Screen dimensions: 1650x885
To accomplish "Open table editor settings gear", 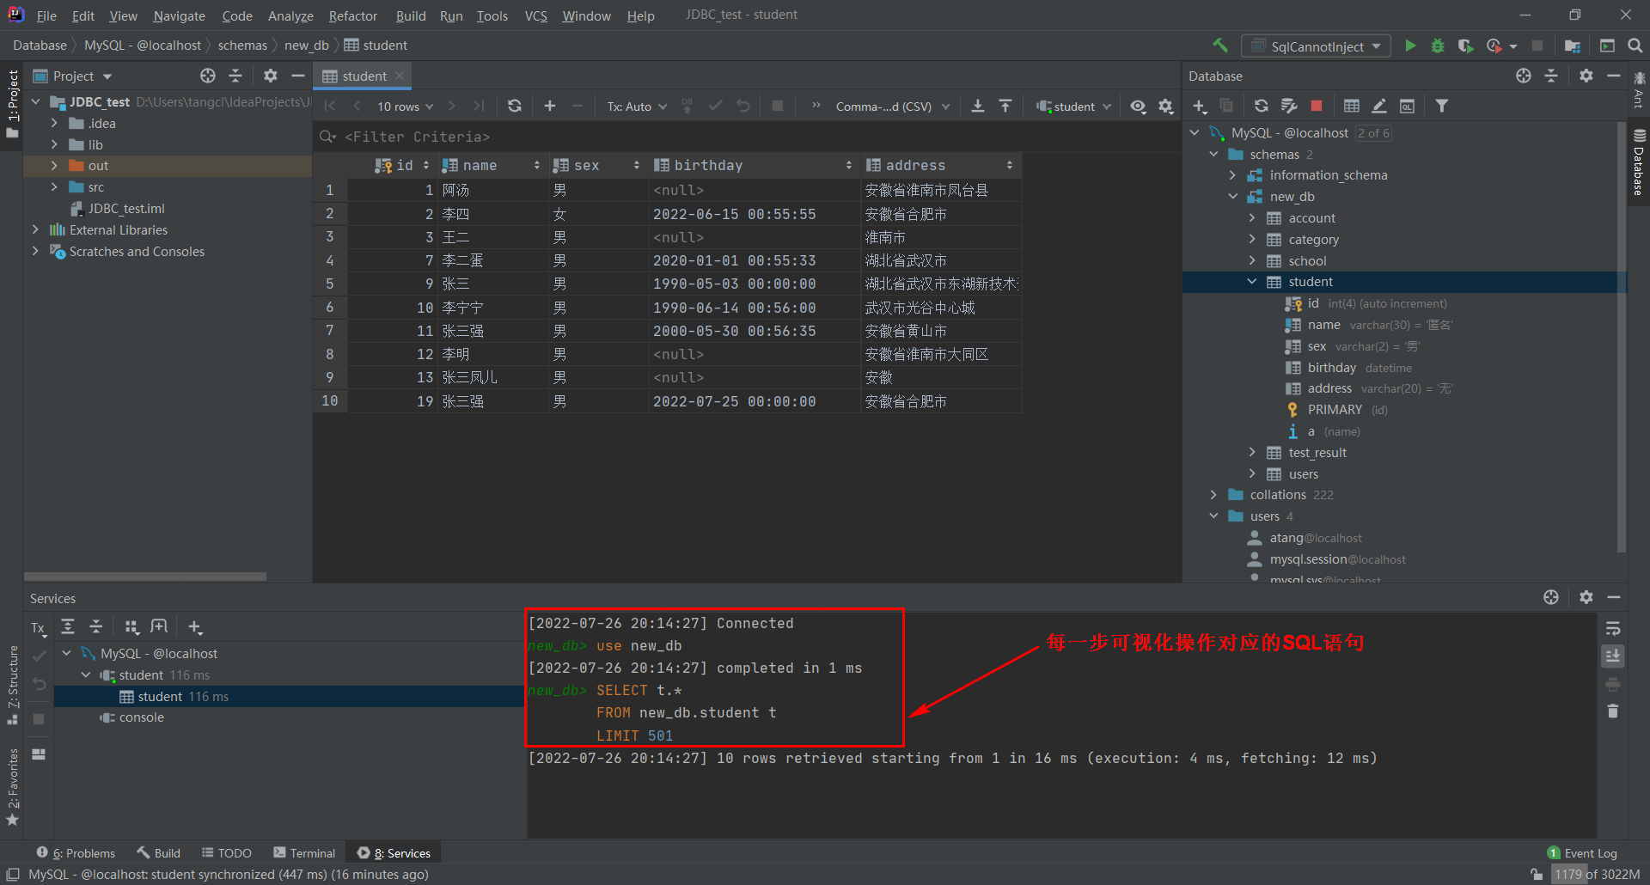I will pos(1165,106).
